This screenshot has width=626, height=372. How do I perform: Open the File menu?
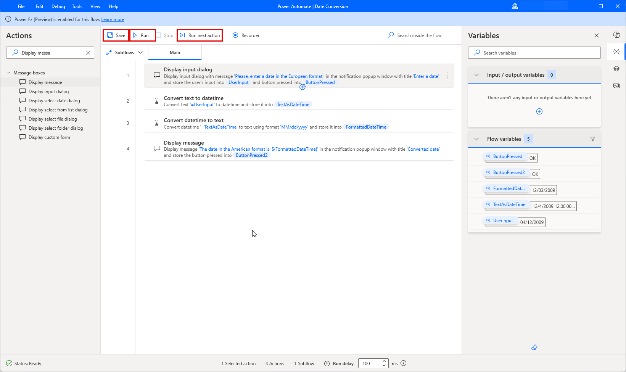21,6
